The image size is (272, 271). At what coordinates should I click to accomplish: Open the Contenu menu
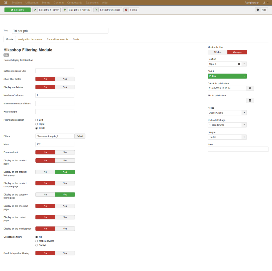59,3
